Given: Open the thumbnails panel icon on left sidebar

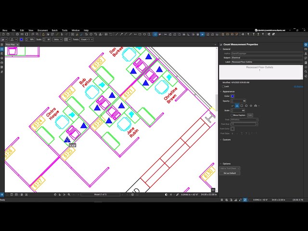Looking at the screenshot, I should 2,49.
